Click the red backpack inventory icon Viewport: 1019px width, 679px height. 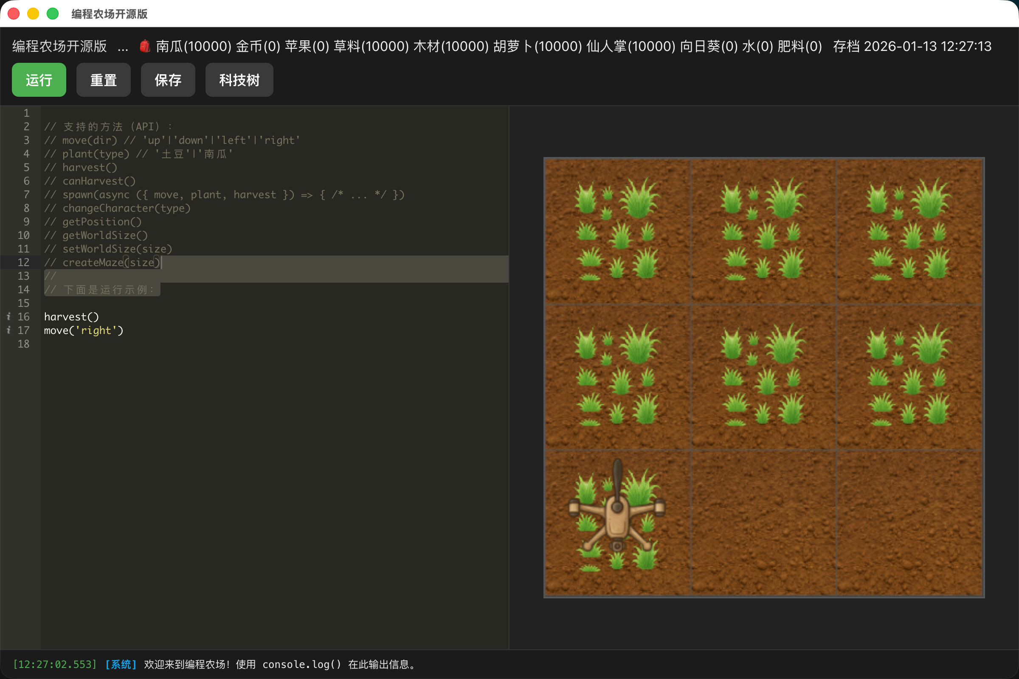click(144, 46)
